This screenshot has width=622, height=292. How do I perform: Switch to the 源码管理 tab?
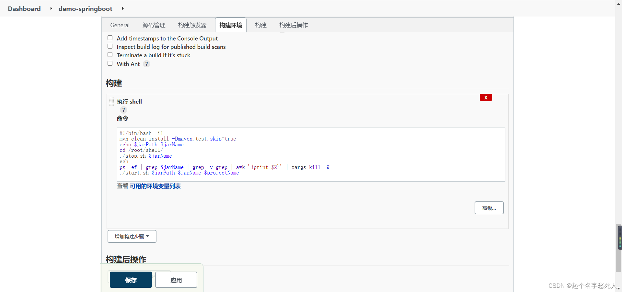pyautogui.click(x=154, y=25)
